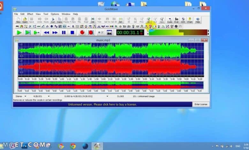The image size is (249, 150).
Task: Click the ENG language indicator in system tray
Action: click(238, 146)
